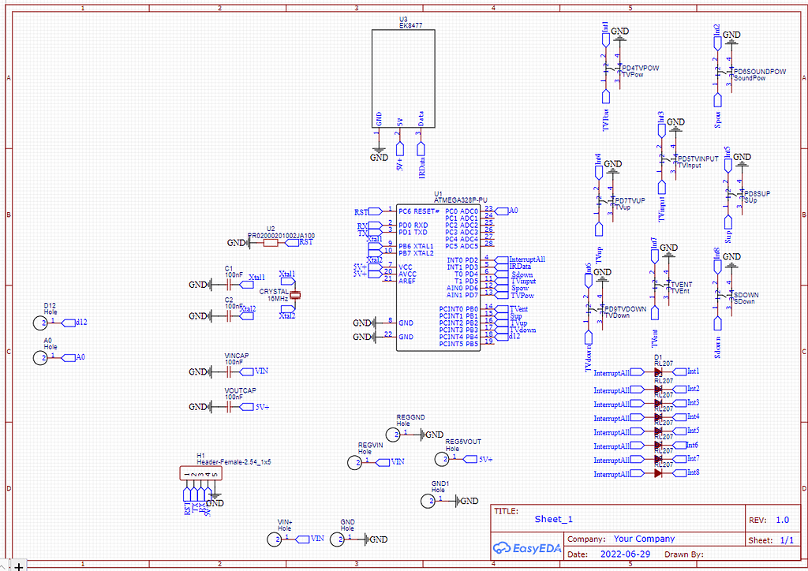
Task: Click the RL207 diode D1
Action: pyautogui.click(x=657, y=371)
